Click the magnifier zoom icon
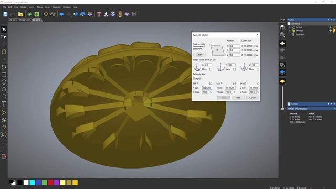 pyautogui.click(x=282, y=35)
